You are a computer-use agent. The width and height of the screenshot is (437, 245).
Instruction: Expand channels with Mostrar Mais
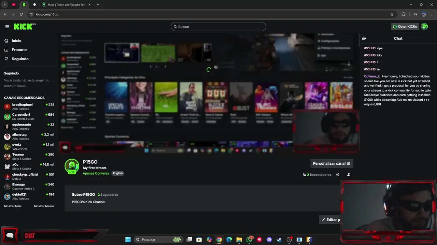(x=13, y=206)
